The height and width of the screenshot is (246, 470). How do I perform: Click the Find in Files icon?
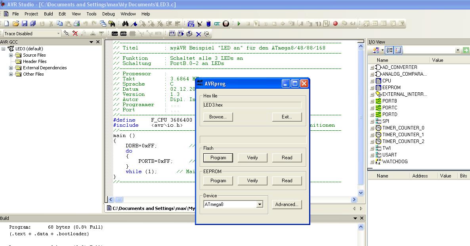(x=112, y=23)
